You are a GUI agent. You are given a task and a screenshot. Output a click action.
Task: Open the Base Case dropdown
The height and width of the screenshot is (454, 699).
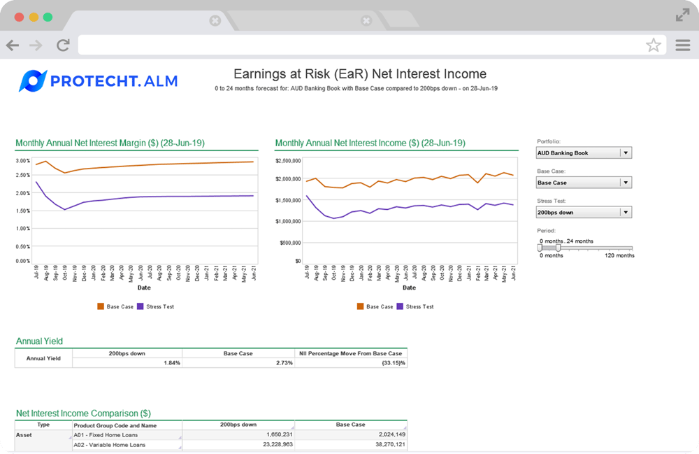[583, 182]
